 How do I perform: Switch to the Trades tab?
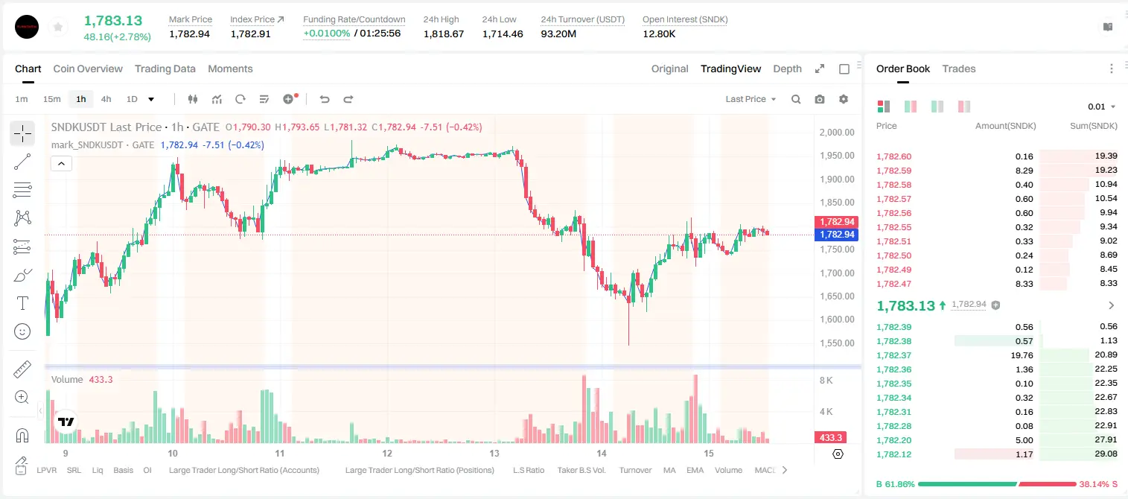coord(959,69)
